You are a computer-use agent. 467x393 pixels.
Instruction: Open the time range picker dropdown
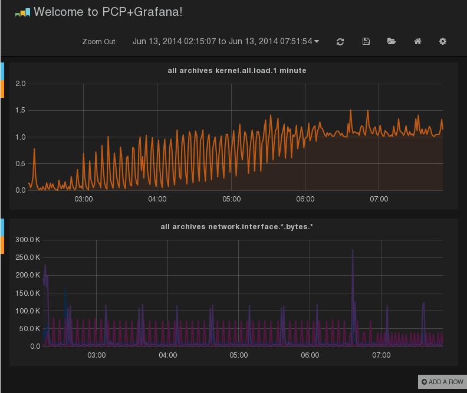pyautogui.click(x=226, y=41)
